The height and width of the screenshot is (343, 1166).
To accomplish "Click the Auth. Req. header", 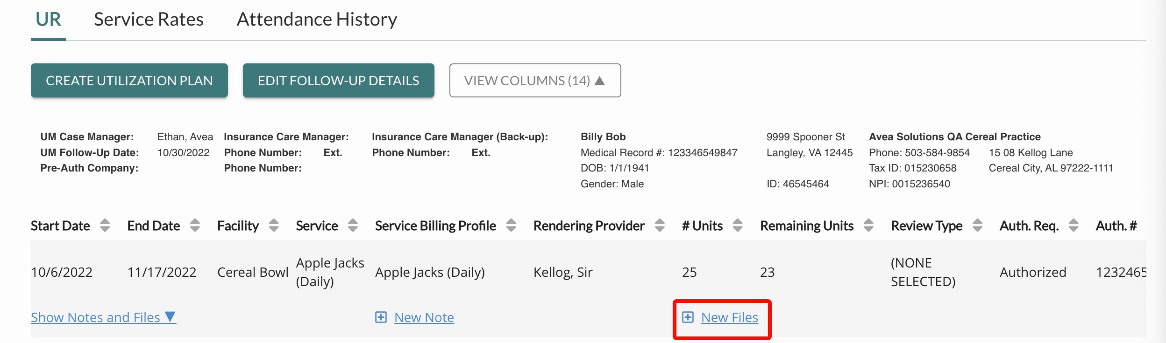I will click(1029, 226).
